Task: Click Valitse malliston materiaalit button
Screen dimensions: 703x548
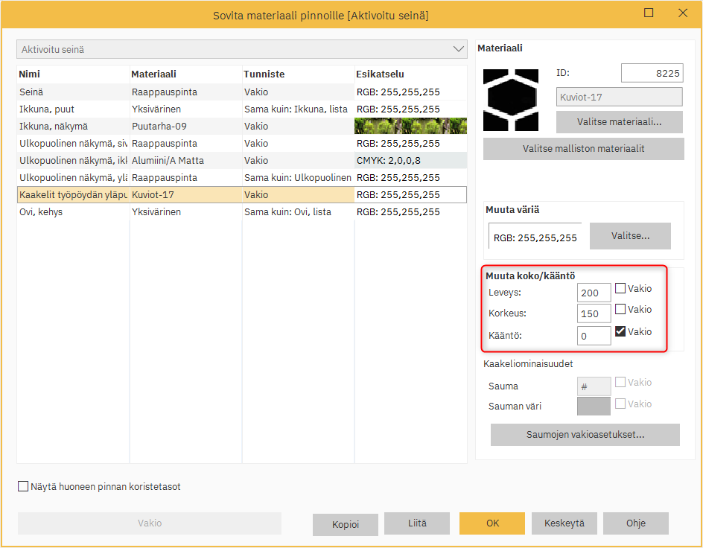Action: point(583,149)
